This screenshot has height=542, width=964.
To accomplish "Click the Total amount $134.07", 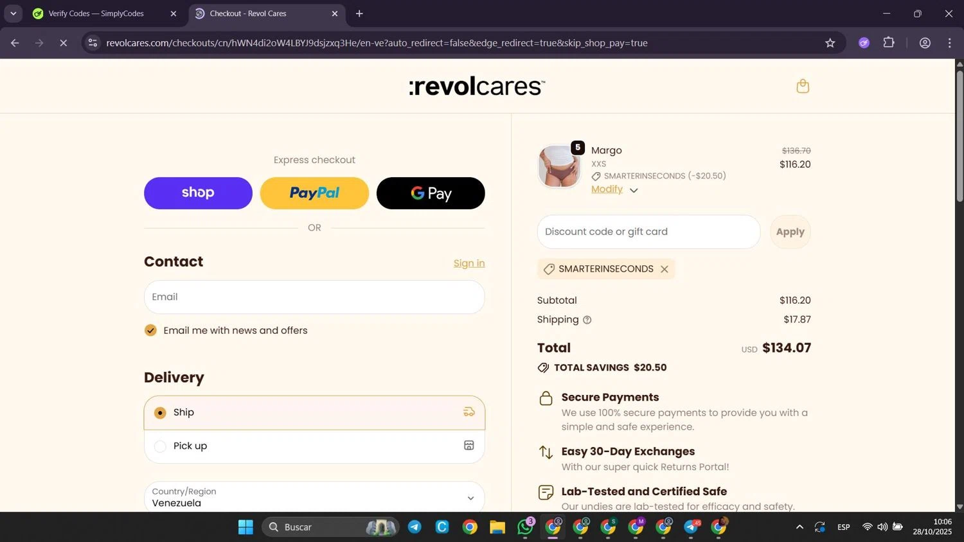I will [787, 348].
